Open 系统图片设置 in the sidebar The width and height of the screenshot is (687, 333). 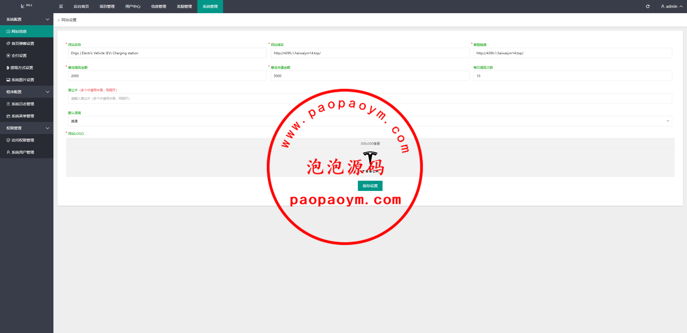point(27,80)
